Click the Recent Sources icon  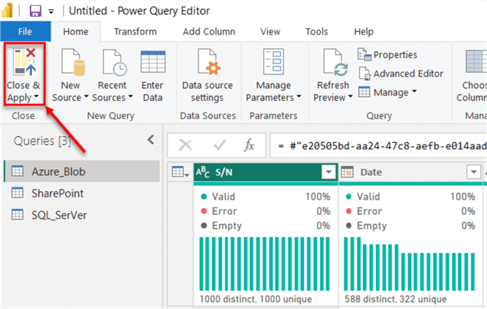115,63
